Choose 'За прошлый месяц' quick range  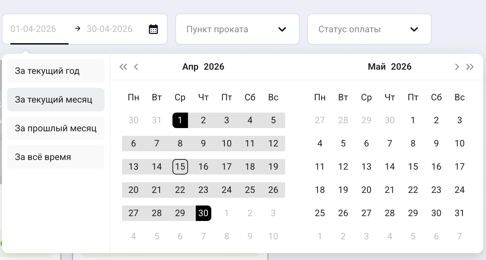coord(56,128)
